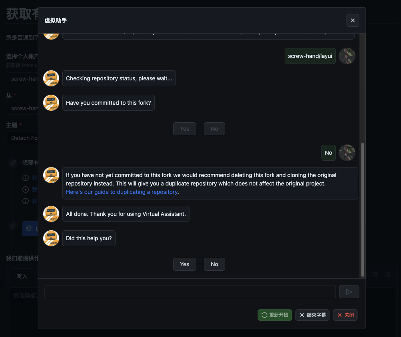Click the telescope icon in the background page
The height and width of the screenshot is (337, 401).
pos(13,163)
